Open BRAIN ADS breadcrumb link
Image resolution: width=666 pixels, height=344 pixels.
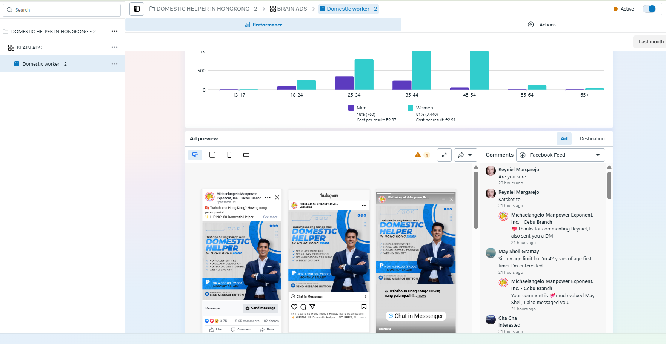[x=289, y=9]
